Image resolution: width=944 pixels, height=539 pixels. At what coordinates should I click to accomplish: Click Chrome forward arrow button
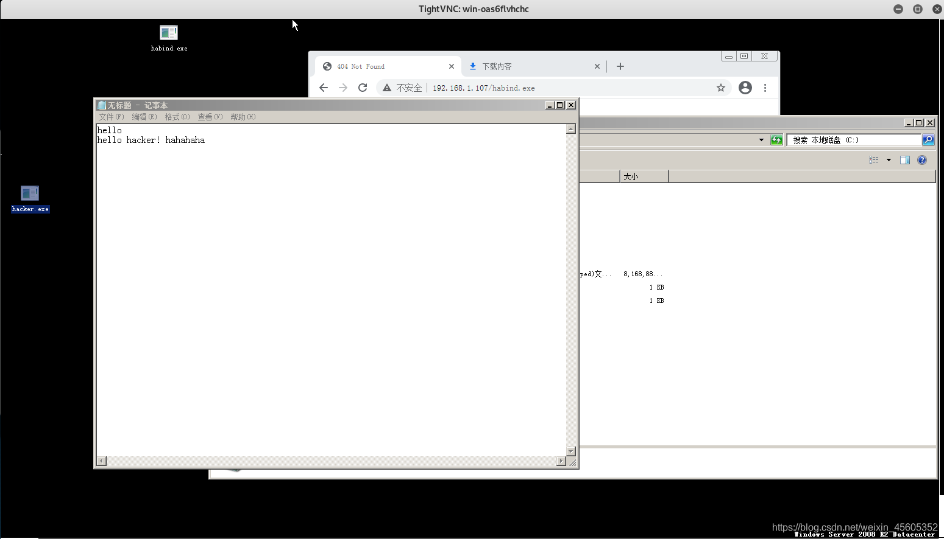pyautogui.click(x=343, y=88)
